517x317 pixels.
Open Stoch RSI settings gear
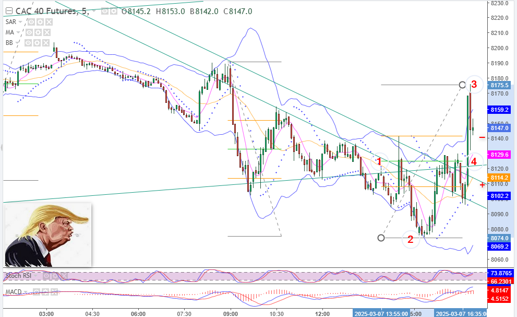[55, 276]
